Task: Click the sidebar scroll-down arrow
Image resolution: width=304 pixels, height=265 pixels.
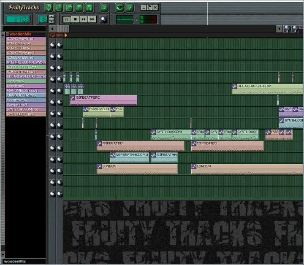Action: [x=3, y=254]
